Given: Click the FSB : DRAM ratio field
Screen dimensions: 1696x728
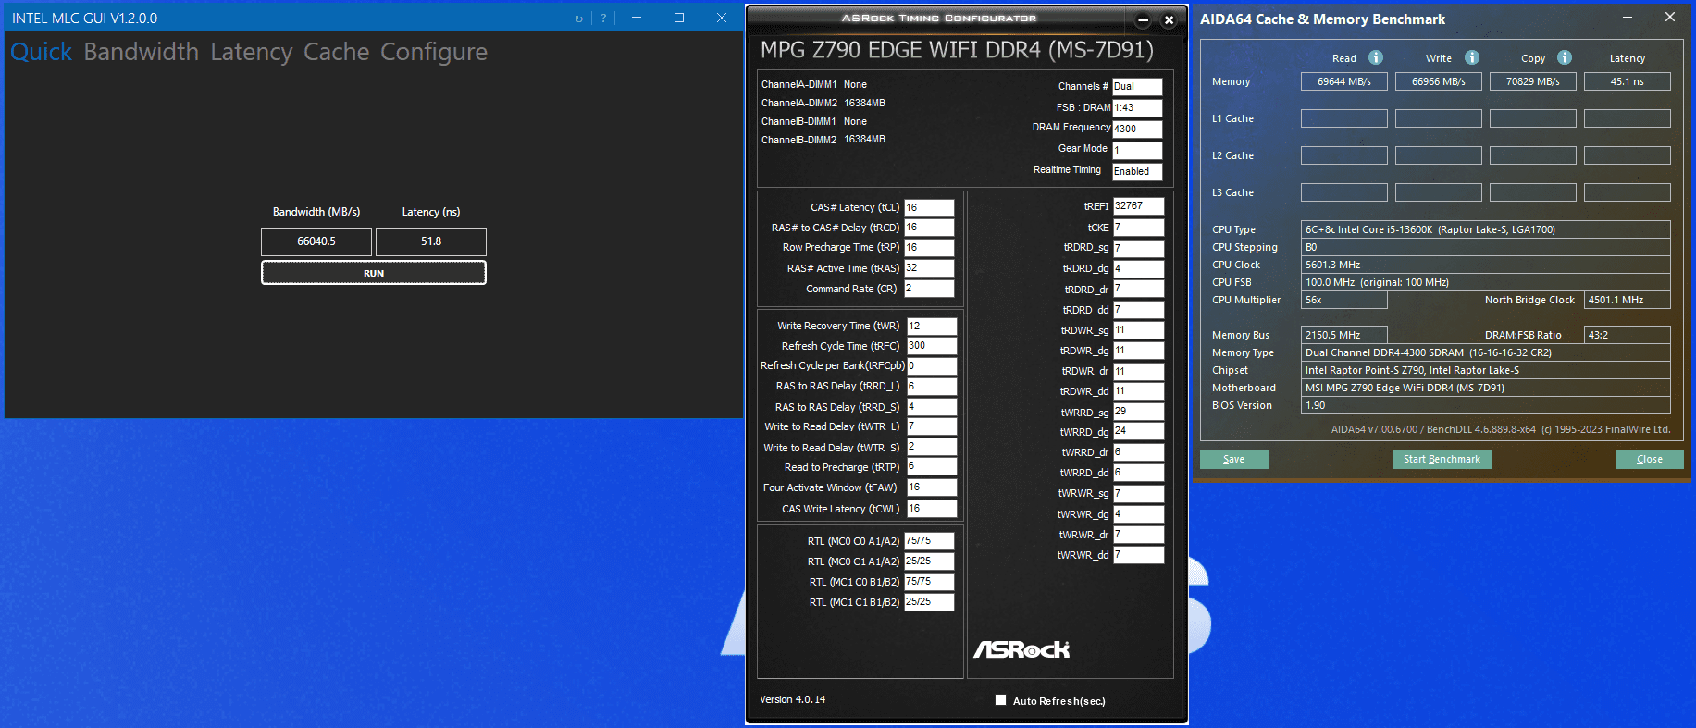Looking at the screenshot, I should (1137, 107).
